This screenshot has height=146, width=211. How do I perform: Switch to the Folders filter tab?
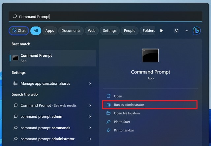pyautogui.click(x=147, y=31)
